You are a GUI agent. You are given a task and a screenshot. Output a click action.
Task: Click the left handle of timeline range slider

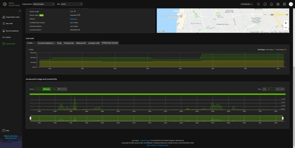(x=31, y=118)
